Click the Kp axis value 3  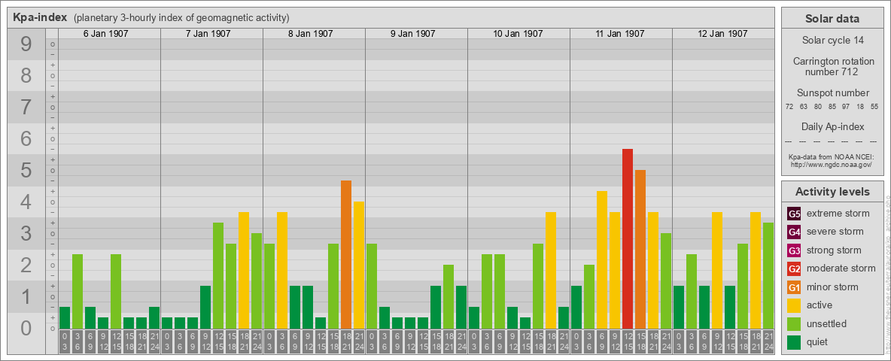[x=26, y=233]
